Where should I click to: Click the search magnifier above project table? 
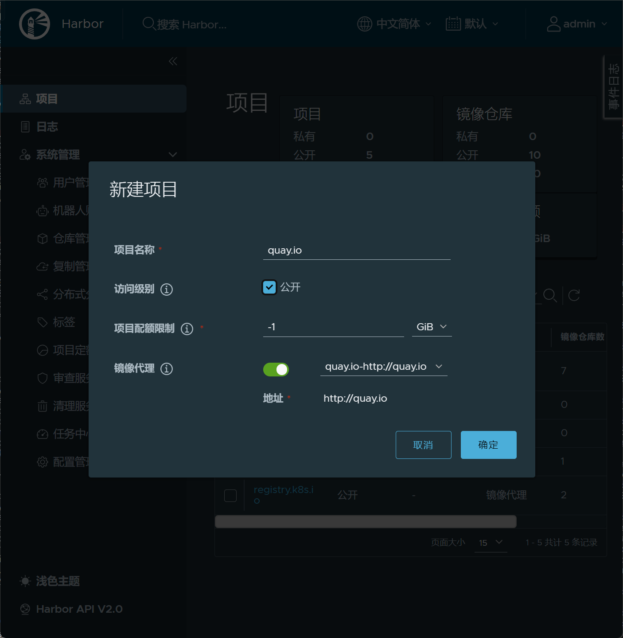(550, 295)
